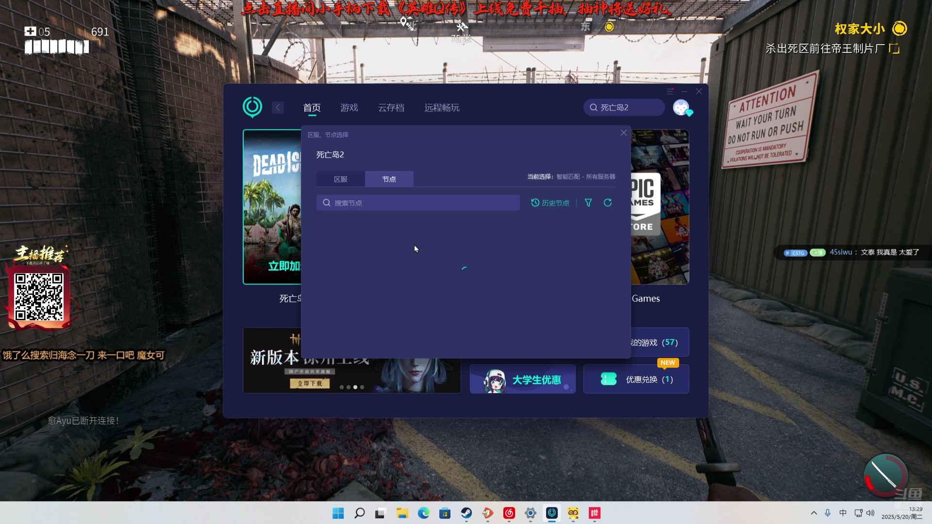
Task: Click the green coupon icon beside 优惠兑换
Action: point(608,379)
